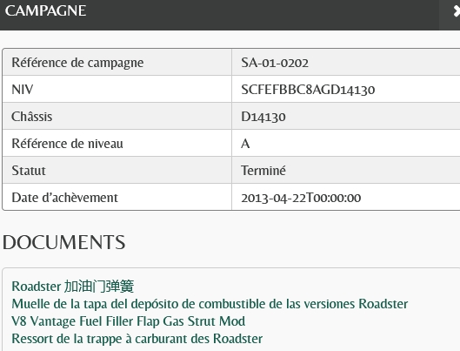Open the Muelle de la tapa document link
The image size is (460, 351).
pos(210,304)
